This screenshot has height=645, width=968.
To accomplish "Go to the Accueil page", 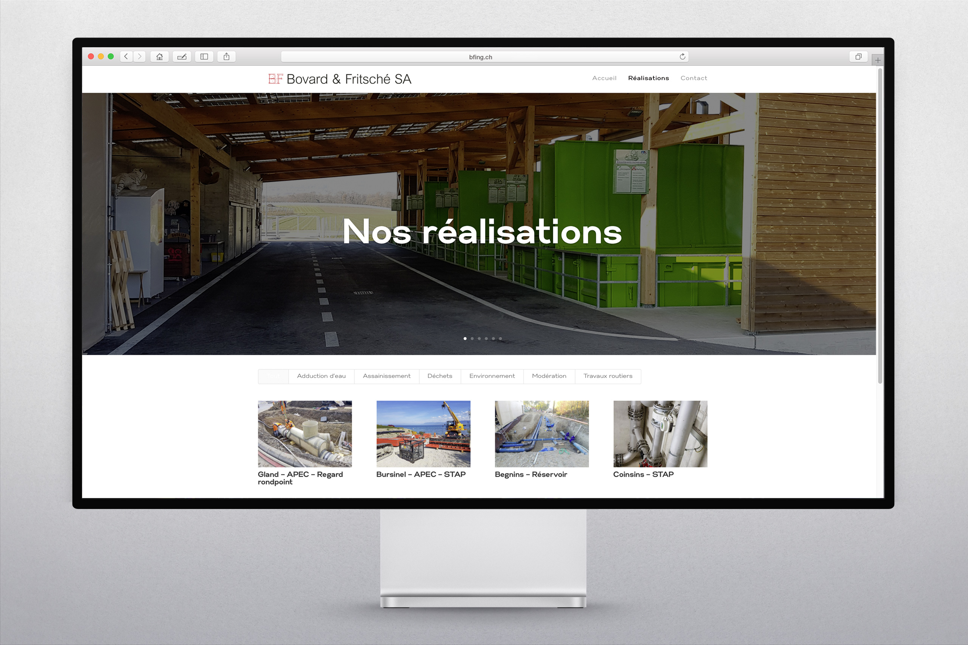I will 604,78.
